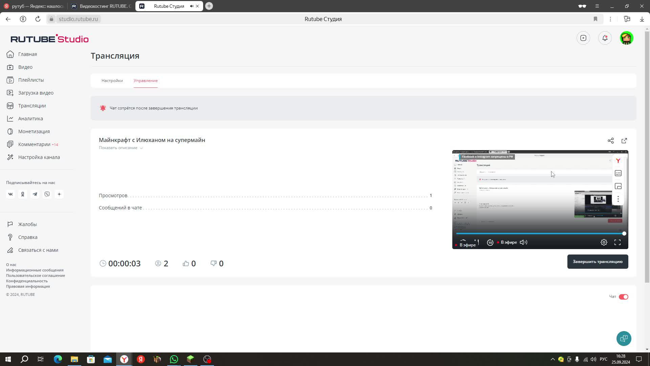Mute the player volume

coord(523,242)
